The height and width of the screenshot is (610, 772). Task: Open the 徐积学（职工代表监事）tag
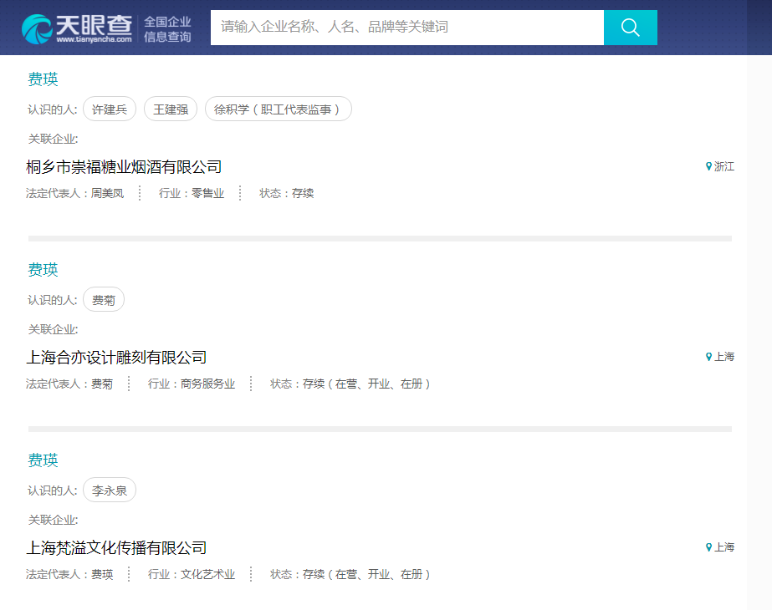tap(278, 109)
